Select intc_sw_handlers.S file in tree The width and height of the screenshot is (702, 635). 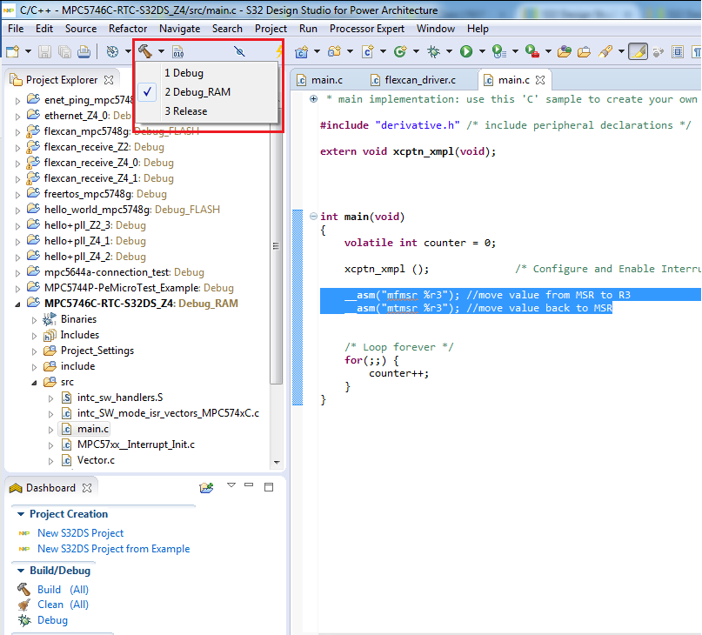click(x=120, y=398)
